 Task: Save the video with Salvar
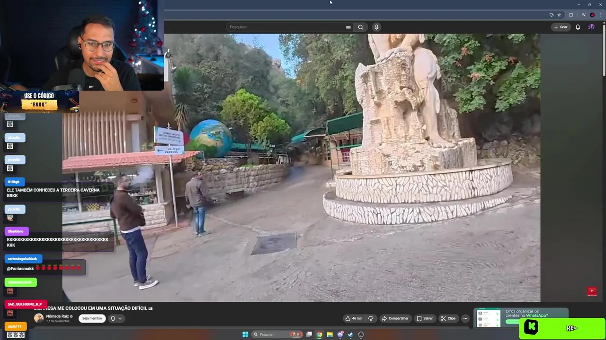425,318
